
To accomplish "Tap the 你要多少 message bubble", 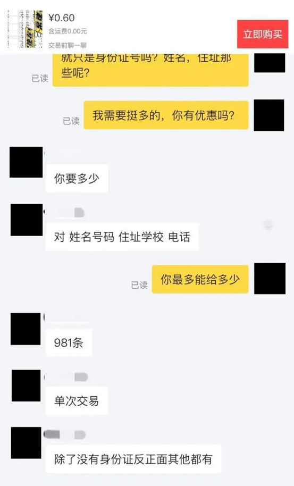I will point(77,178).
